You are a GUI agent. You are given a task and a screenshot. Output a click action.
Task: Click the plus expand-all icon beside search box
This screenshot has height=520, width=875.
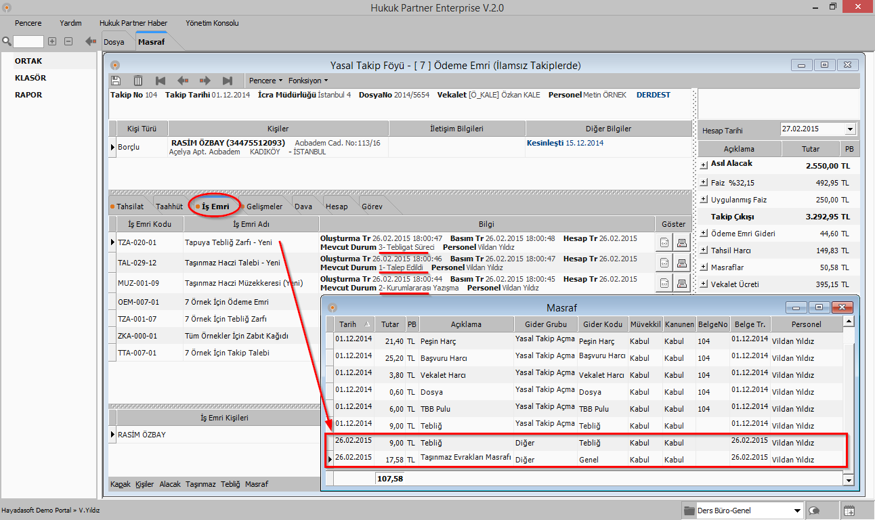[52, 41]
